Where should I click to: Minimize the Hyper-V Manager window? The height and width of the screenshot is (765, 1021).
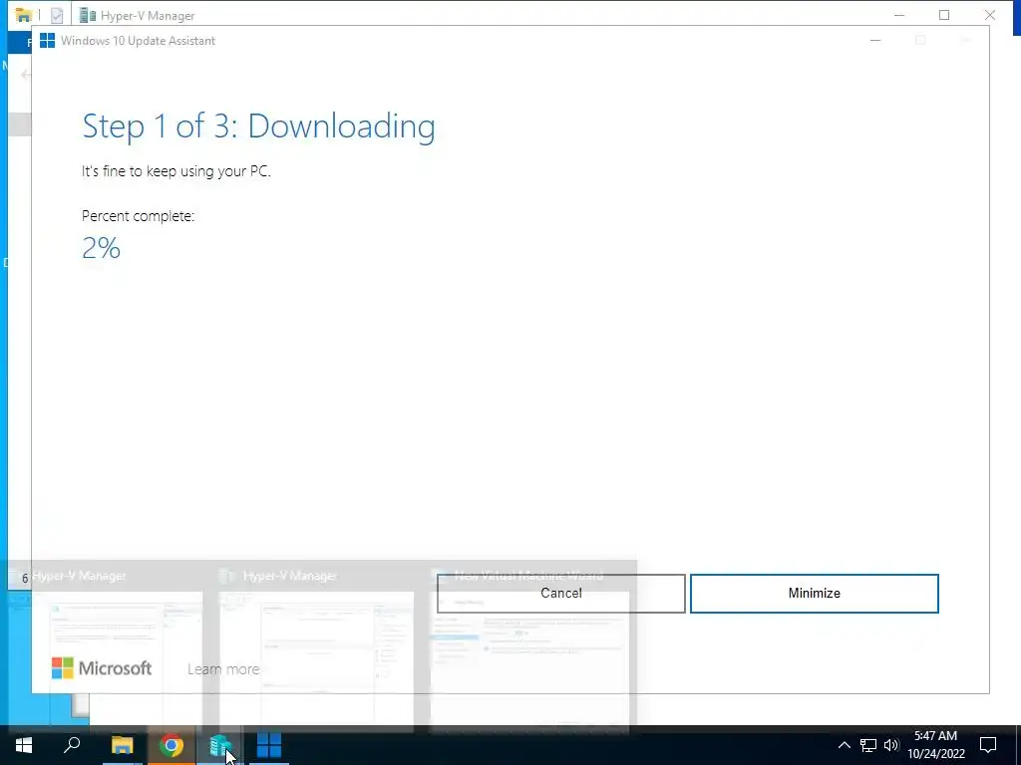click(x=899, y=15)
